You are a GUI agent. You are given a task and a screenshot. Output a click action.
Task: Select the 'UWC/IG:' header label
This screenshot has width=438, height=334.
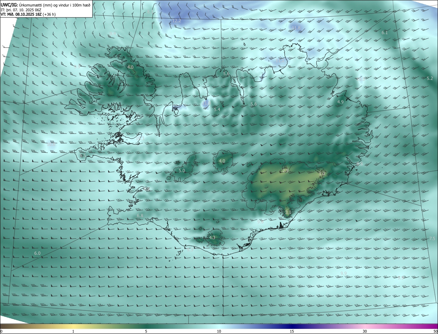[10, 5]
